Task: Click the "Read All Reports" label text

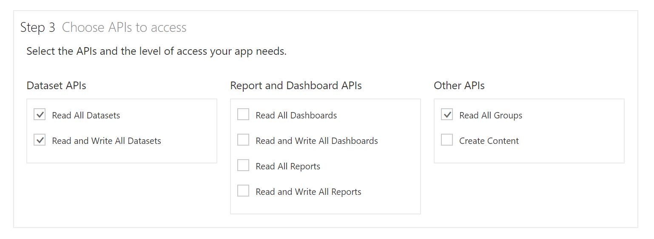Action: coord(288,166)
